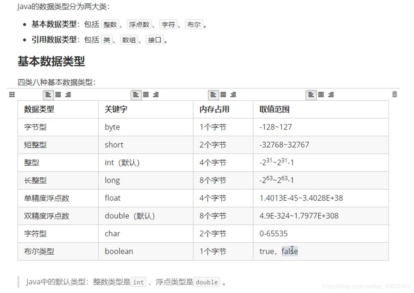Align left in 内存占用 column
The width and height of the screenshot is (414, 293).
(213, 95)
